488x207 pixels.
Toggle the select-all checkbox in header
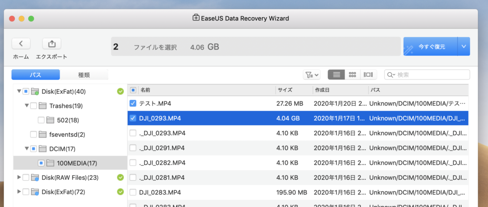point(133,90)
